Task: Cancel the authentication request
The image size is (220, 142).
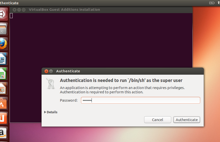Action: (x=158, y=120)
